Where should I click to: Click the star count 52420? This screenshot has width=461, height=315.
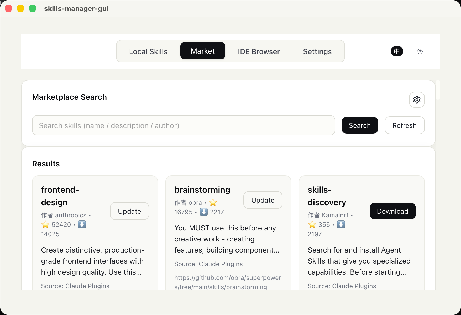61,225
